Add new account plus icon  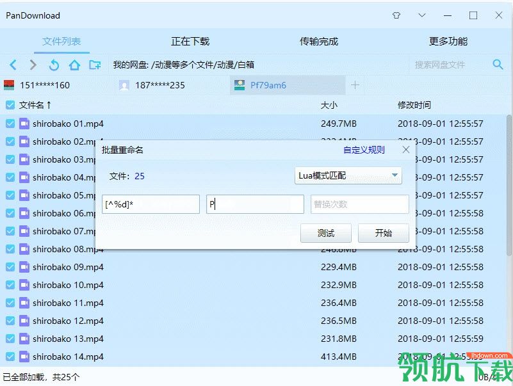(355, 85)
